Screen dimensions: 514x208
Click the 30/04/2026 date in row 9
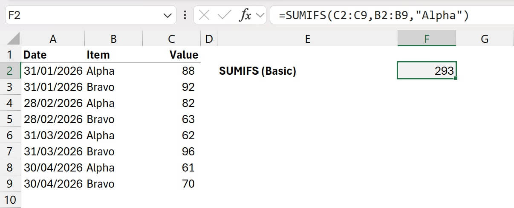point(53,184)
